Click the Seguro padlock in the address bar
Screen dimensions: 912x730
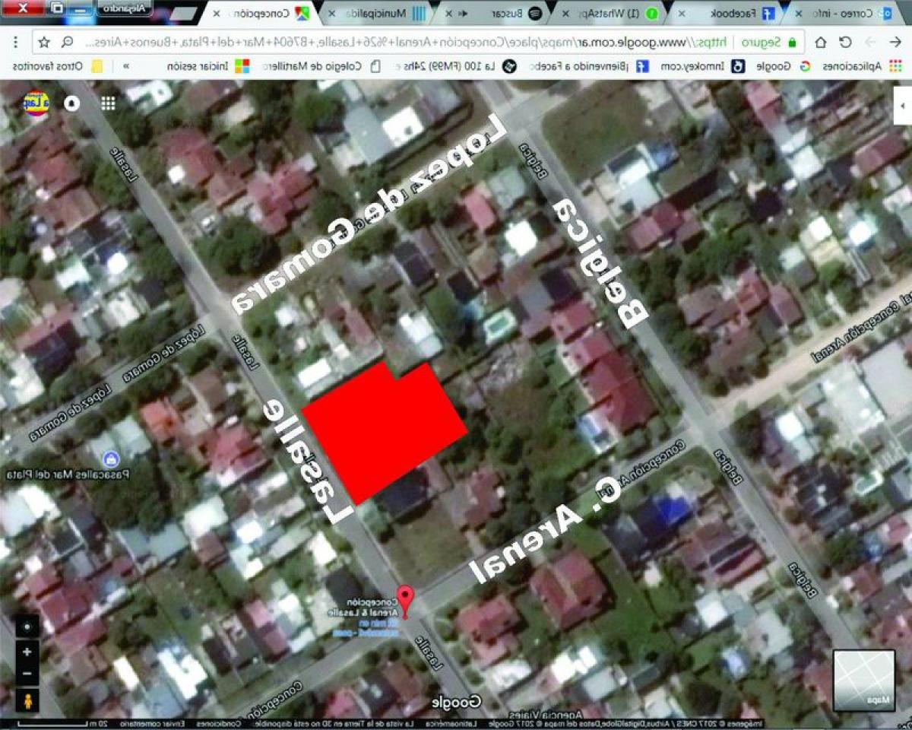point(793,43)
